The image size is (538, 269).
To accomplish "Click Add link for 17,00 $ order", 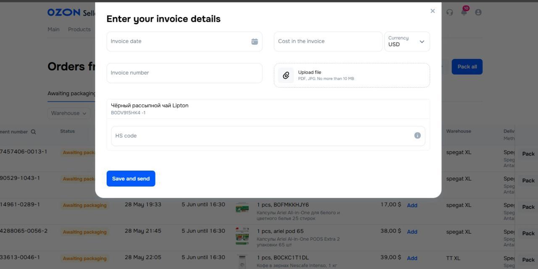I will pos(412,205).
